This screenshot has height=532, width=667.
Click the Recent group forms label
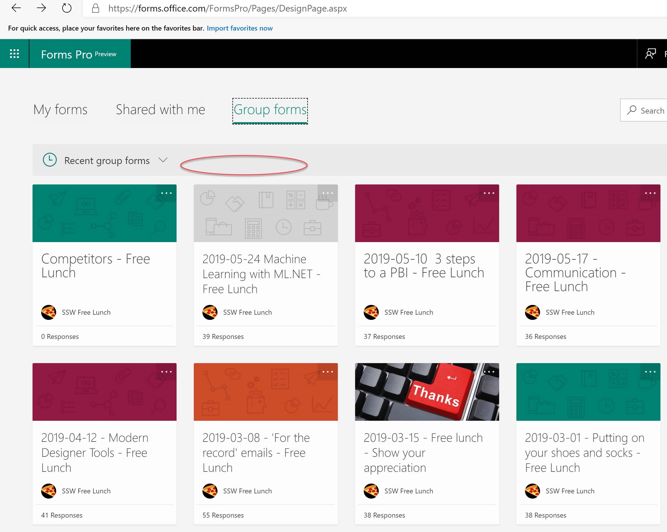(x=107, y=161)
